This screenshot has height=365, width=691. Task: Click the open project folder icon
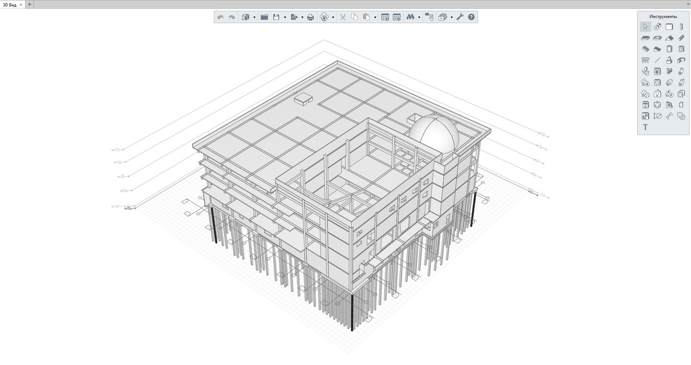264,17
